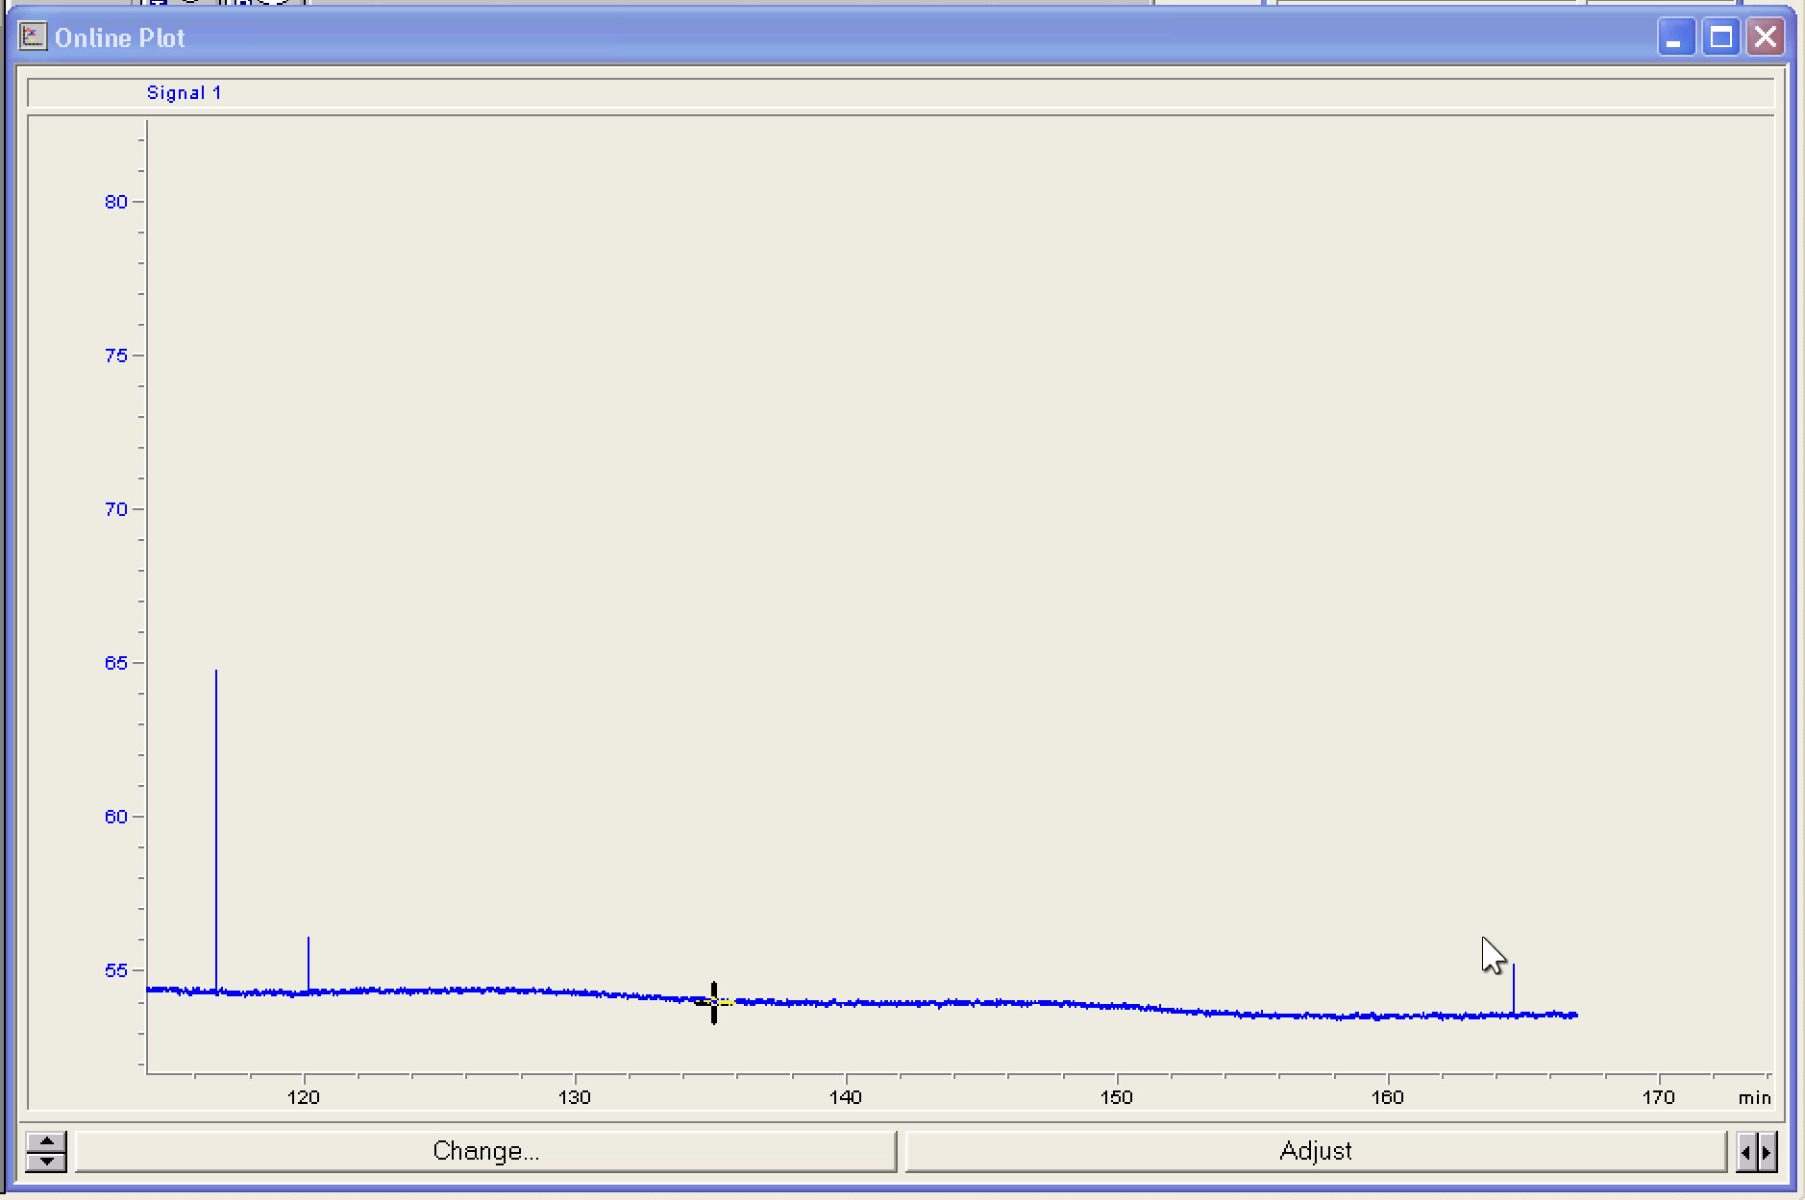
Task: Click the Online Plot title bar text
Action: pyautogui.click(x=120, y=37)
